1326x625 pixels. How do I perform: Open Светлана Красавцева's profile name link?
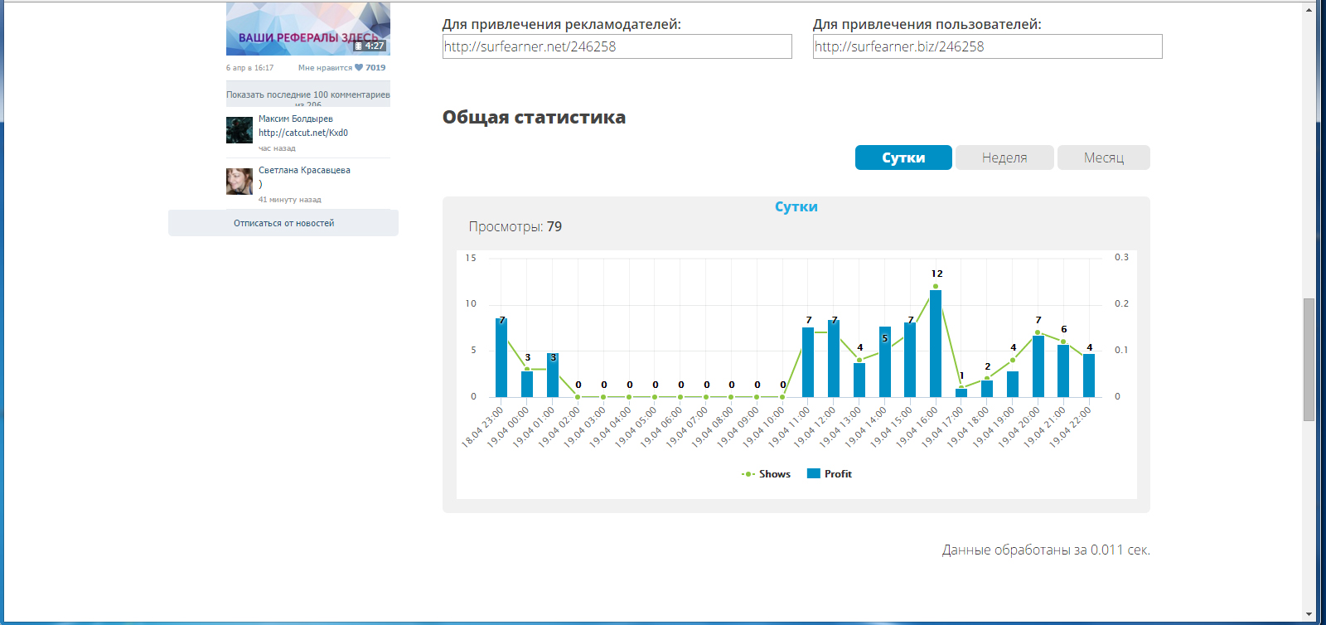click(304, 170)
